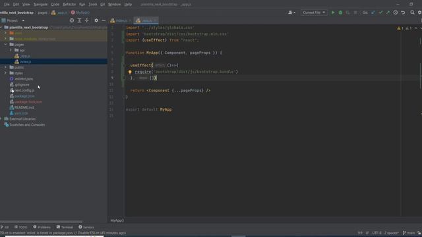This screenshot has height=237, width=422.
Task: Select _app.js in the project tree
Action: coord(22,56)
